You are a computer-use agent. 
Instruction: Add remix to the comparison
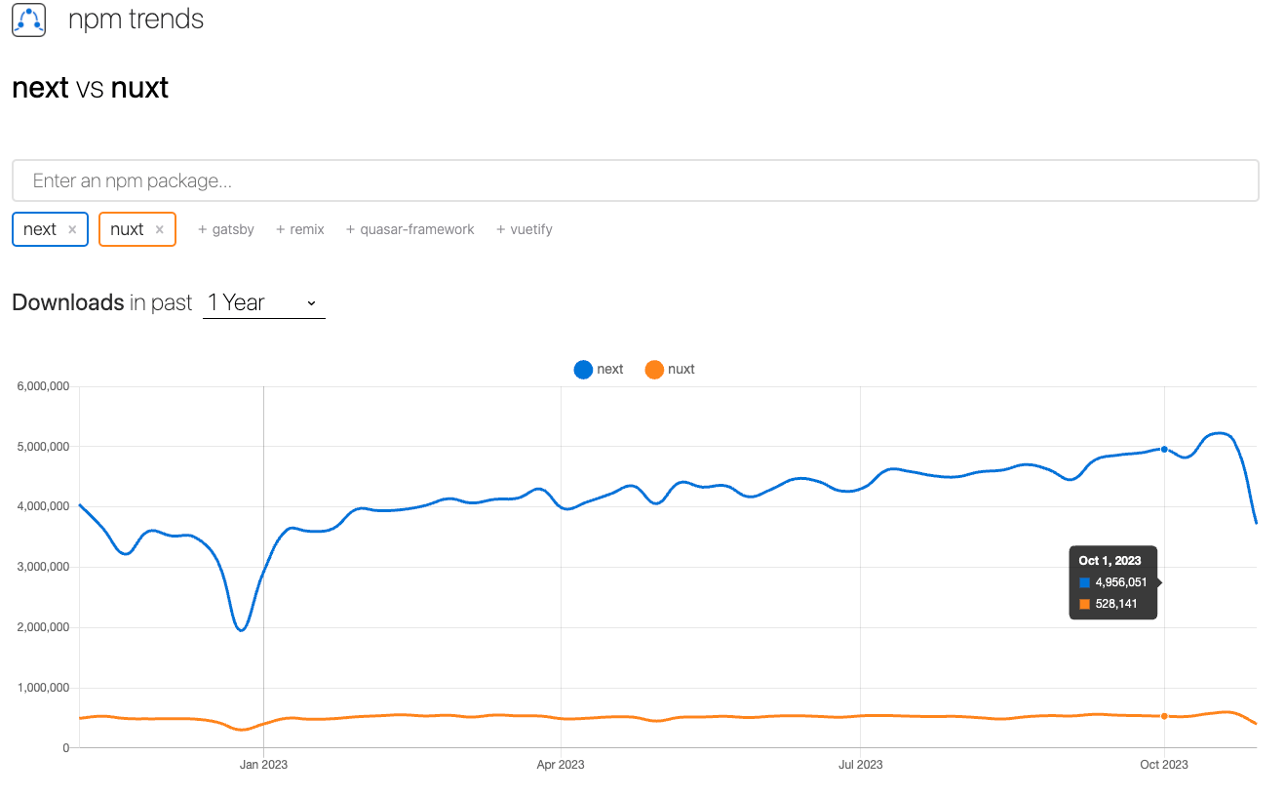tap(300, 229)
